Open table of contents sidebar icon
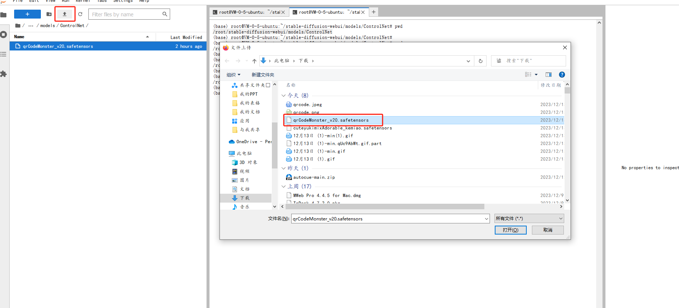Viewport: 679px width, 308px height. coord(4,54)
